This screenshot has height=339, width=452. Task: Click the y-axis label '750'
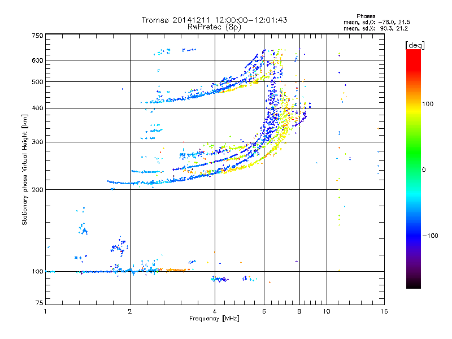point(37,36)
